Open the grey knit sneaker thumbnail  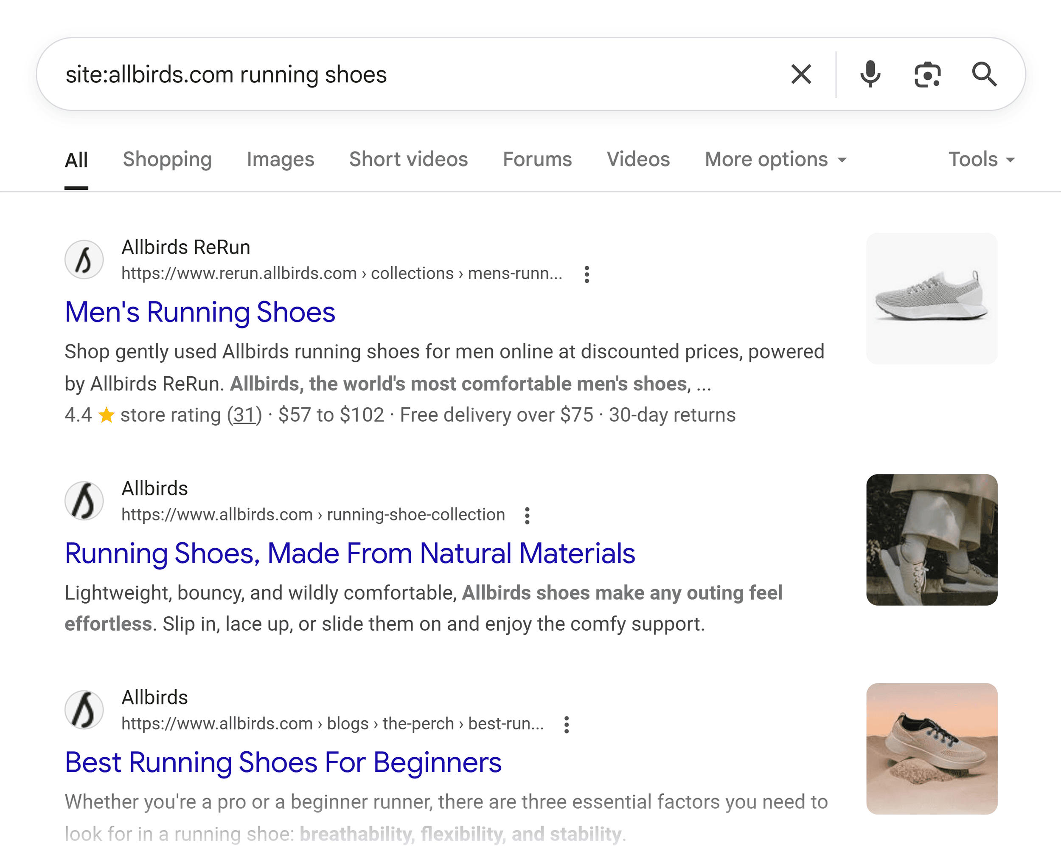(x=932, y=299)
